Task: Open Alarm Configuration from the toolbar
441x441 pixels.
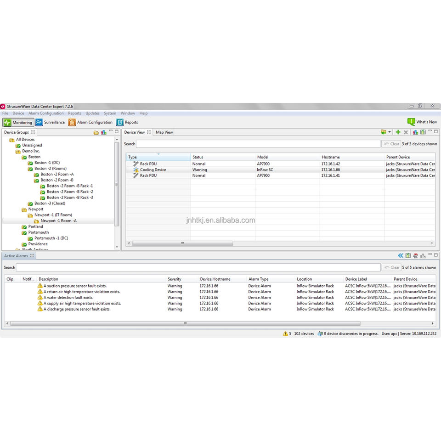Action: pyautogui.click(x=90, y=122)
